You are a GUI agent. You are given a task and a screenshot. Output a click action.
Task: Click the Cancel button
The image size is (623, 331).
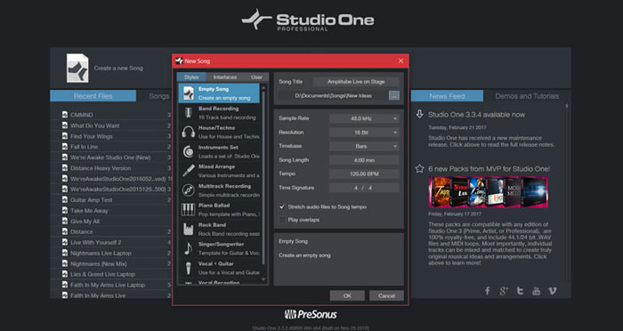pyautogui.click(x=386, y=295)
